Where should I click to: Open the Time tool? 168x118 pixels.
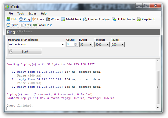click(x=12, y=25)
